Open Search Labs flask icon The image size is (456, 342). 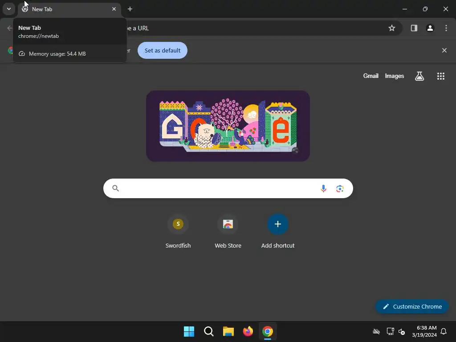(x=419, y=76)
